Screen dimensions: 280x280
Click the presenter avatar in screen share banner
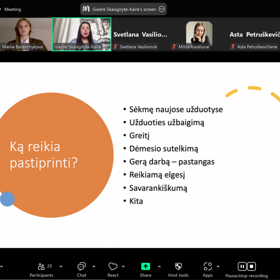click(x=86, y=9)
